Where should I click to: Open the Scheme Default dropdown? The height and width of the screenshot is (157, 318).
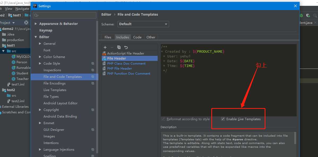point(143,24)
